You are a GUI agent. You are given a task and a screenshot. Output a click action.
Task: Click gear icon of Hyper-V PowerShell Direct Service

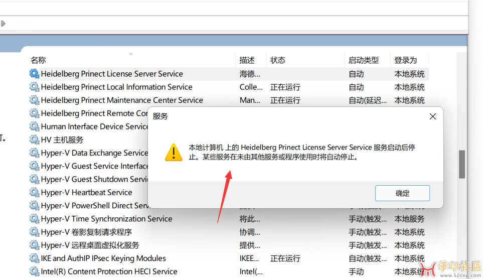click(x=34, y=206)
